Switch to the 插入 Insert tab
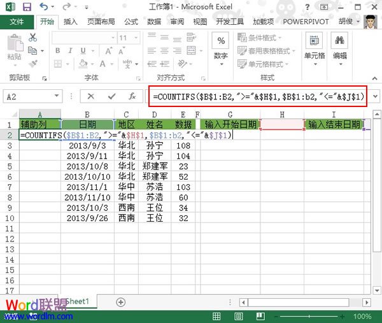 71,22
